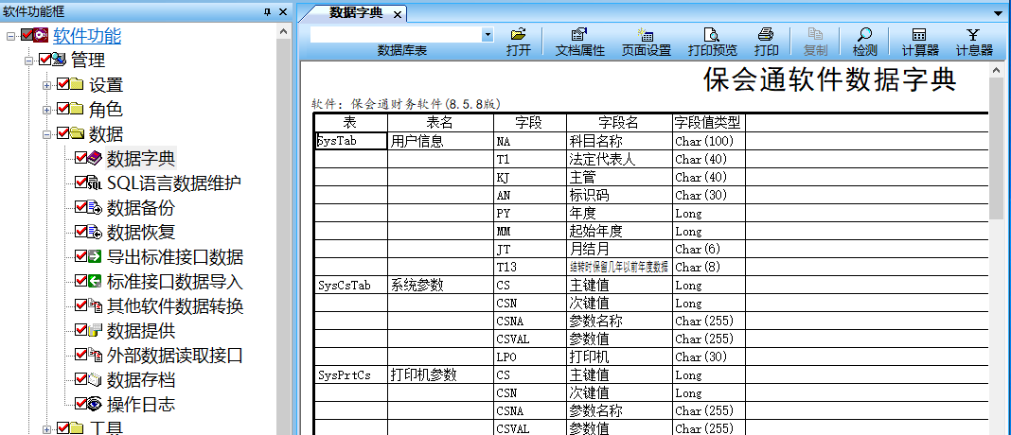Image resolution: width=1011 pixels, height=435 pixels.
Task: Pin the 软件功能框 panel
Action: coord(268,11)
